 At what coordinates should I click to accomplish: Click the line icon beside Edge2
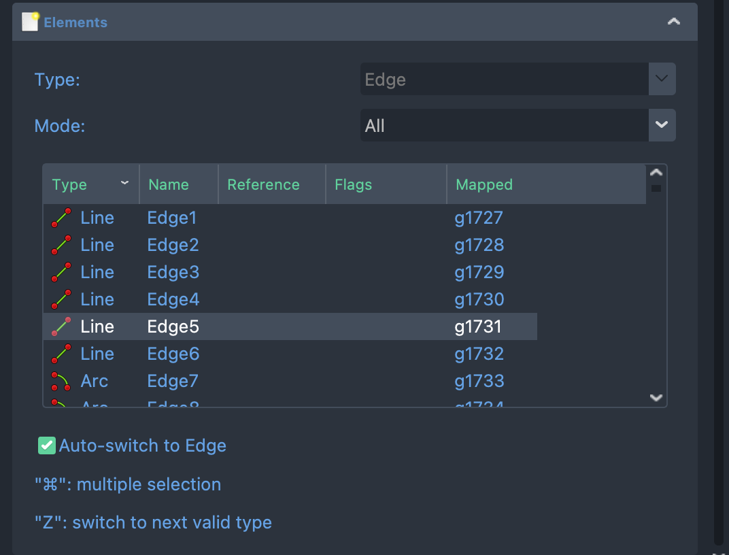point(62,246)
